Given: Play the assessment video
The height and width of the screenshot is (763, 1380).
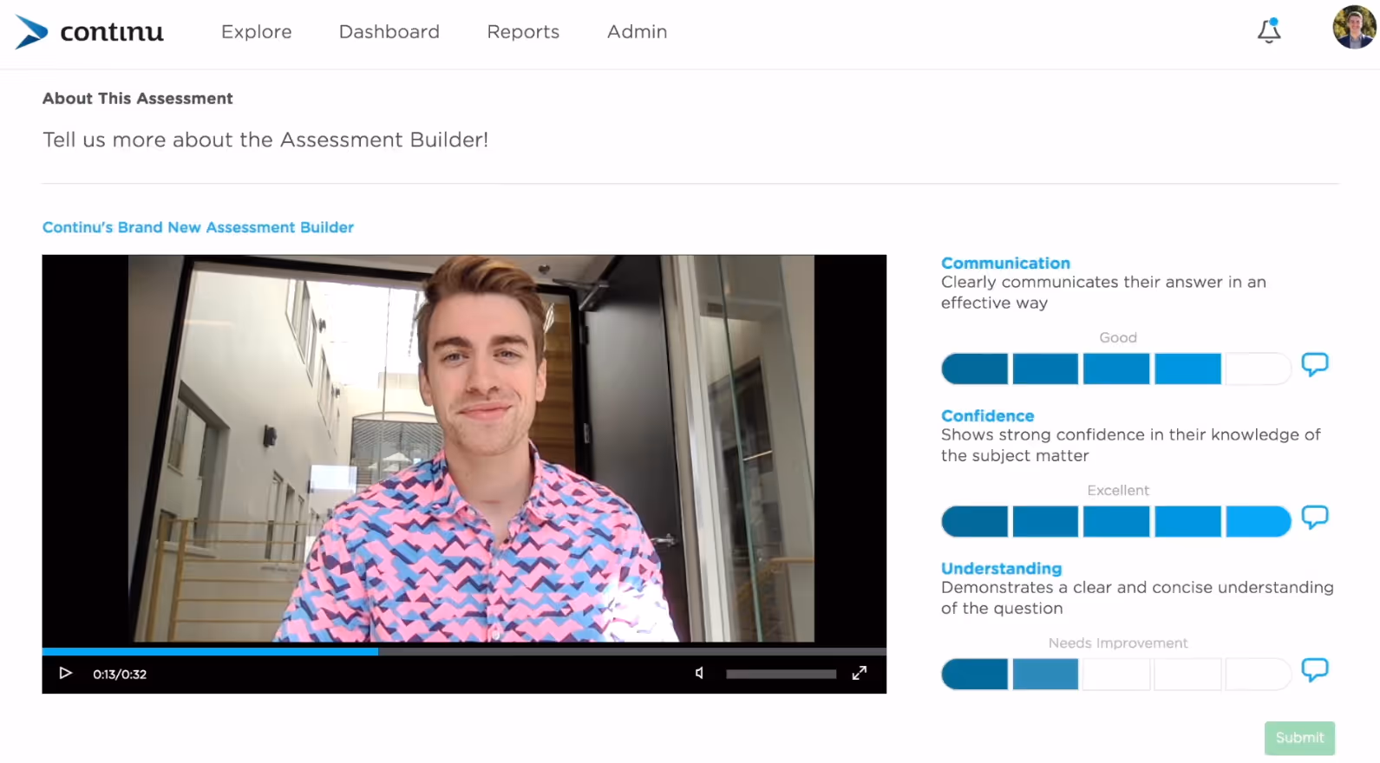Looking at the screenshot, I should pyautogui.click(x=65, y=673).
